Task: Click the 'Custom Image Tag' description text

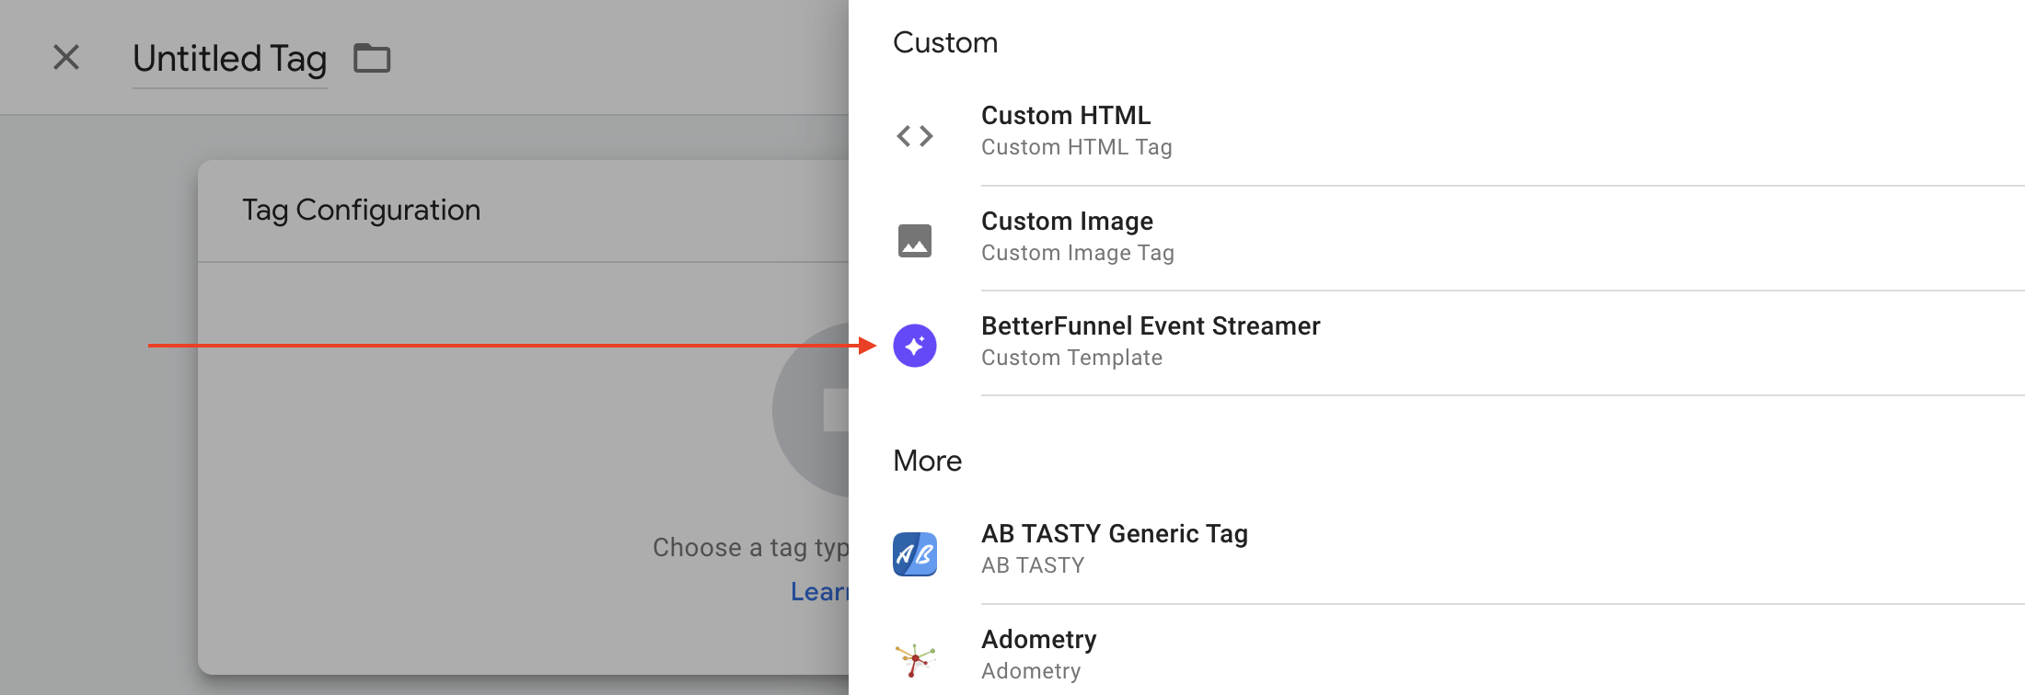Action: point(1077,253)
